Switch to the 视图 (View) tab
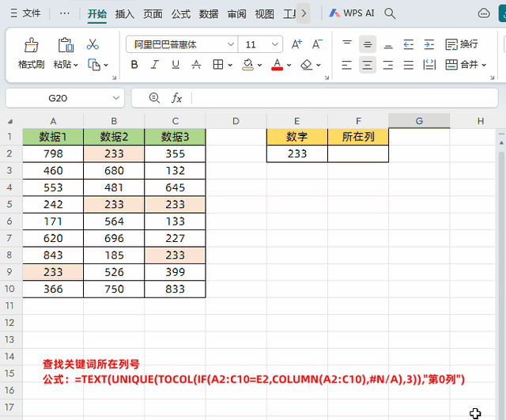 click(x=264, y=14)
